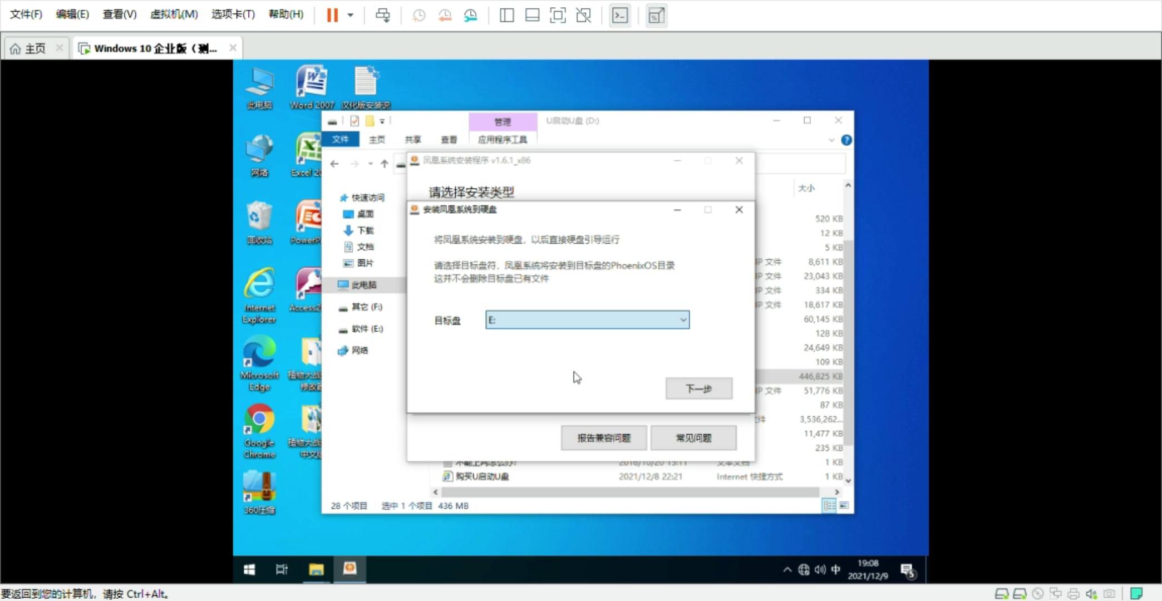The width and height of the screenshot is (1162, 601).
Task: Click the CD/DVD device icon in VMware status bar
Action: click(x=1038, y=594)
